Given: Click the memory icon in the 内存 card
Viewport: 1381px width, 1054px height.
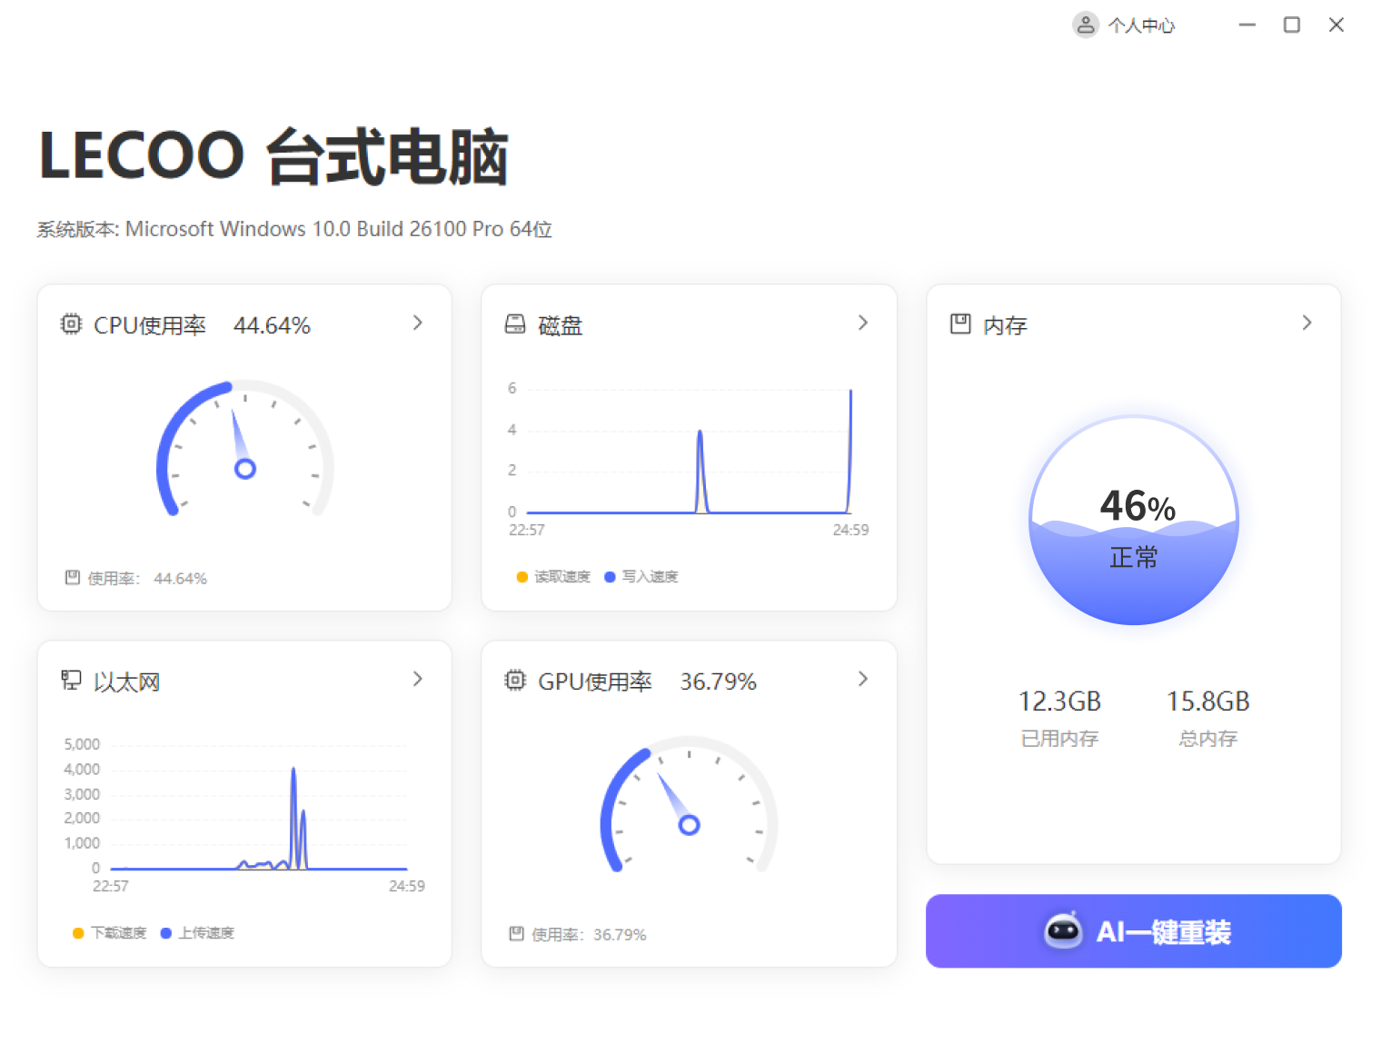Looking at the screenshot, I should click(x=960, y=324).
